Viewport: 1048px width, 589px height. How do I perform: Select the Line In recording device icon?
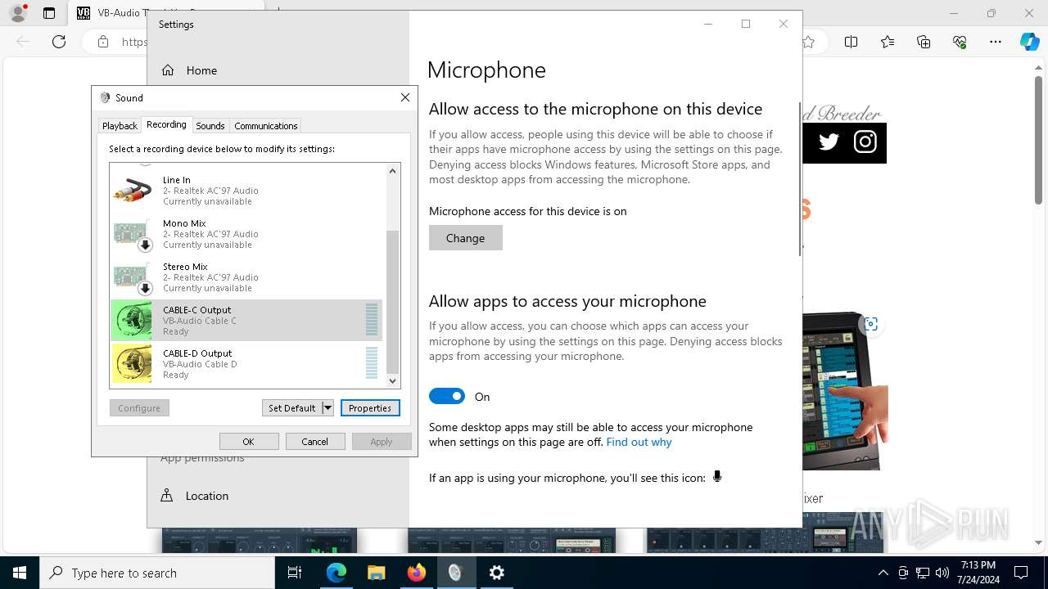point(132,191)
